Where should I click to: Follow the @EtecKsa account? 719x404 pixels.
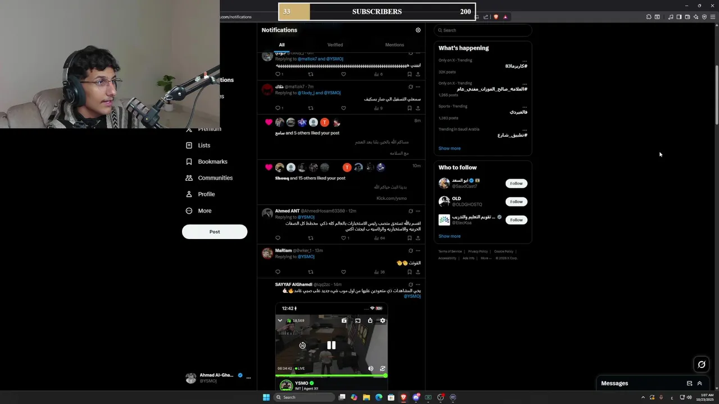pyautogui.click(x=516, y=220)
